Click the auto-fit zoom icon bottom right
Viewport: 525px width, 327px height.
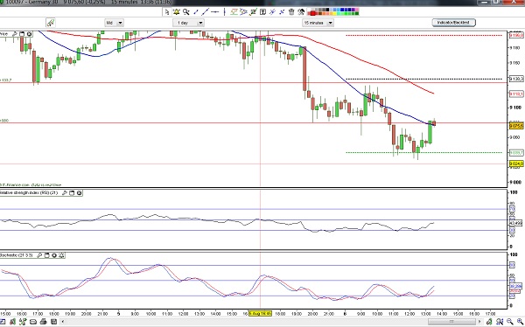pyautogui.click(x=500, y=322)
